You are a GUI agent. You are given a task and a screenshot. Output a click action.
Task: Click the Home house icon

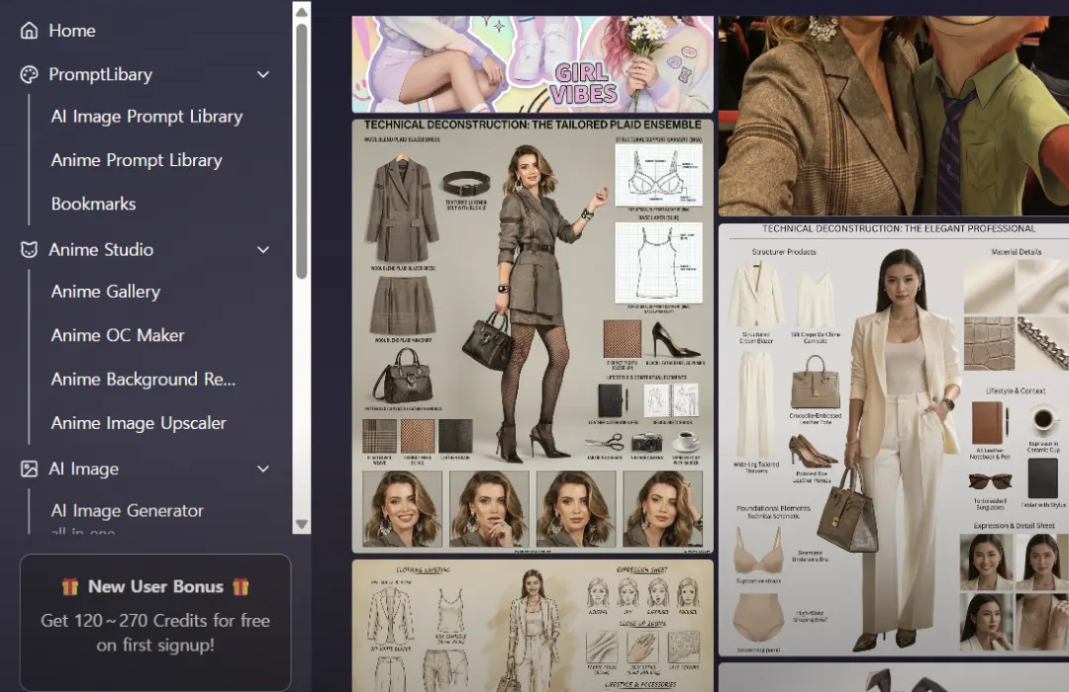click(x=30, y=31)
